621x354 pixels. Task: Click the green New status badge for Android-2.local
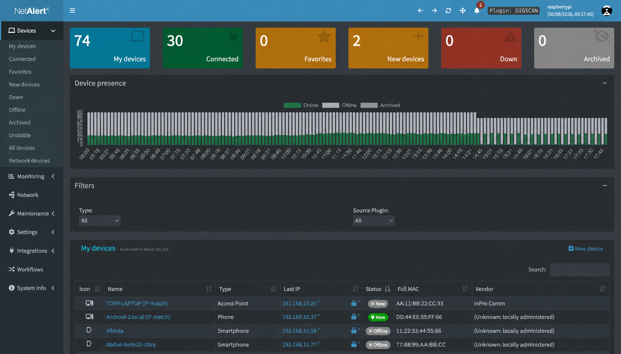(x=378, y=317)
